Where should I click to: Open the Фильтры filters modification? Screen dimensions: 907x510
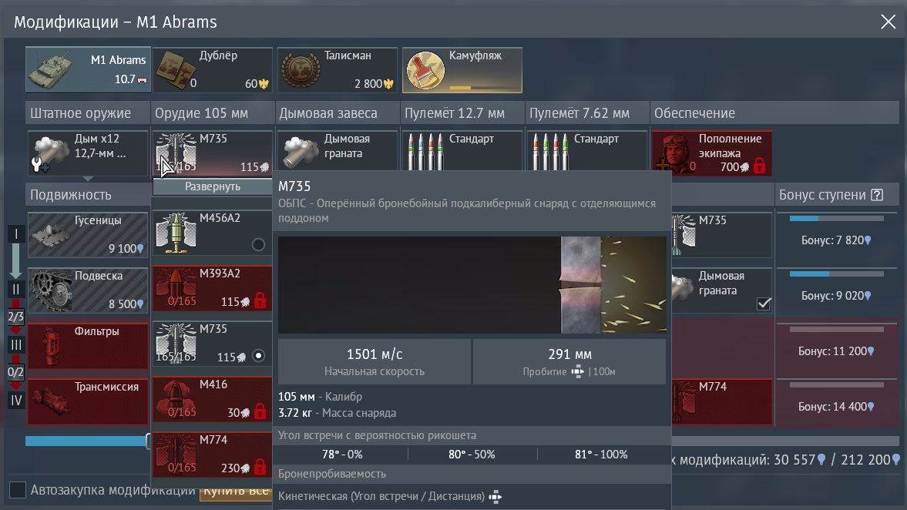point(88,345)
